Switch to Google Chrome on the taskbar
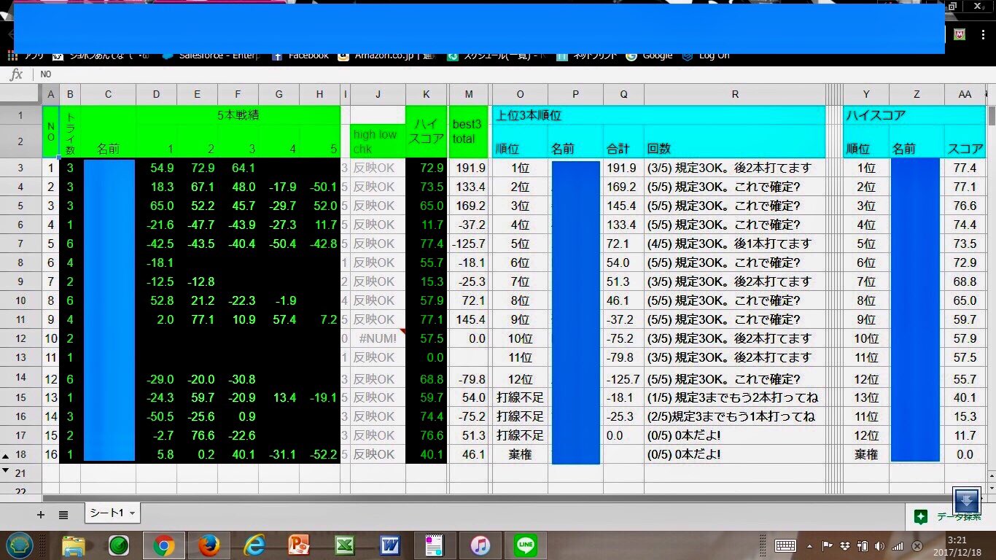The height and width of the screenshot is (560, 996). (163, 545)
